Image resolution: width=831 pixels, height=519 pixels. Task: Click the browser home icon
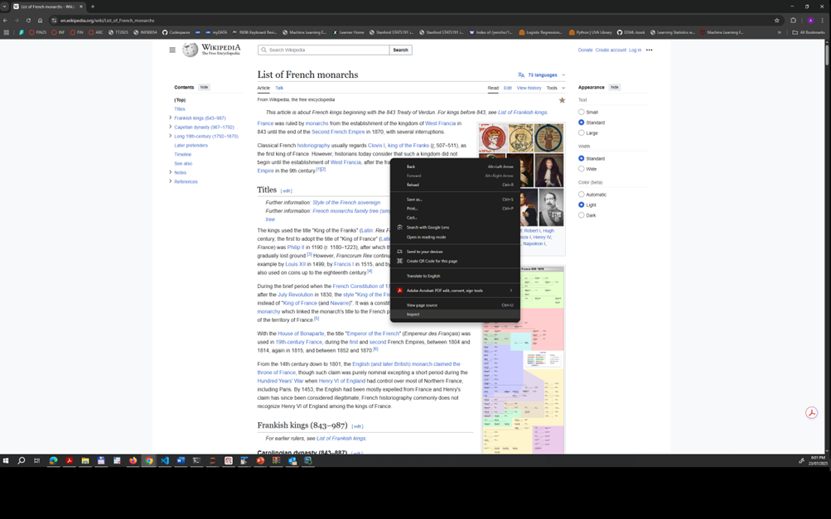(x=40, y=20)
